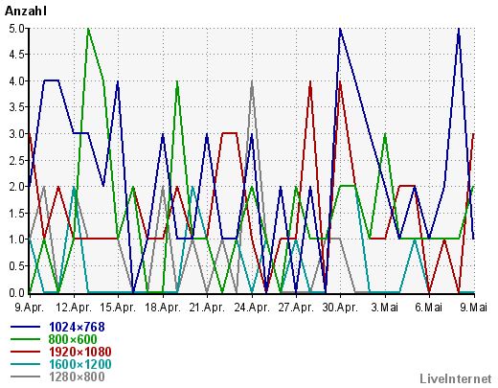Click the 0.5 y-axis value
This screenshot has width=498, height=388.
pyautogui.click(x=16, y=265)
